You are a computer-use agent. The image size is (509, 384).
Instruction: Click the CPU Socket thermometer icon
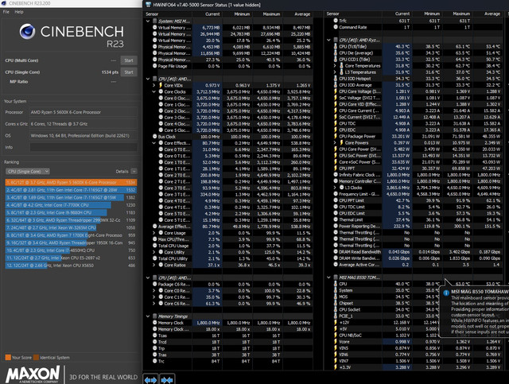point(336,310)
